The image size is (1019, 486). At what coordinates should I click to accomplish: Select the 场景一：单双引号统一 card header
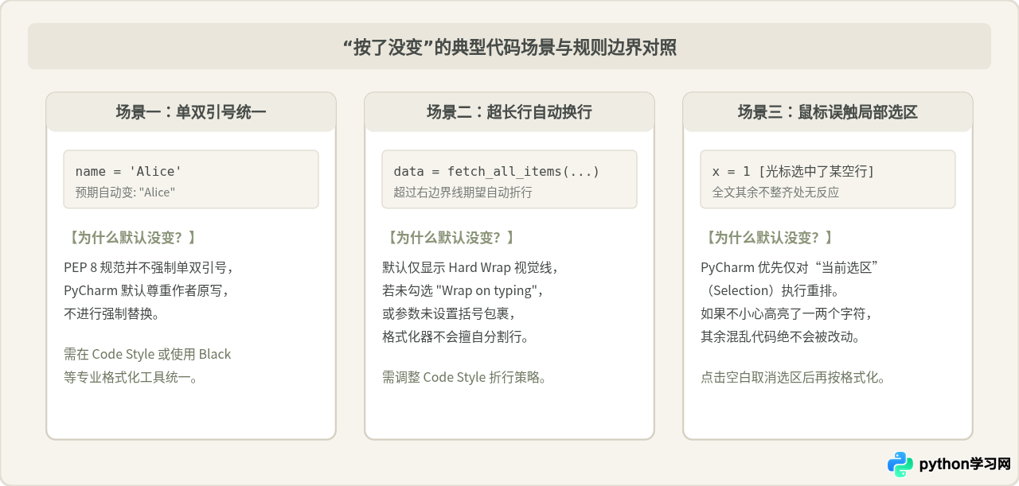[191, 112]
